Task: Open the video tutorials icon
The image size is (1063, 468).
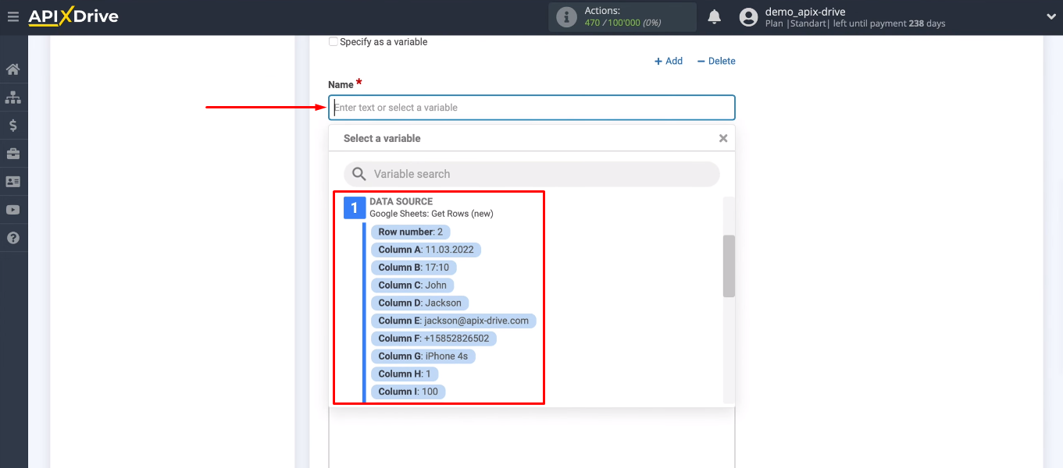Action: 13,209
